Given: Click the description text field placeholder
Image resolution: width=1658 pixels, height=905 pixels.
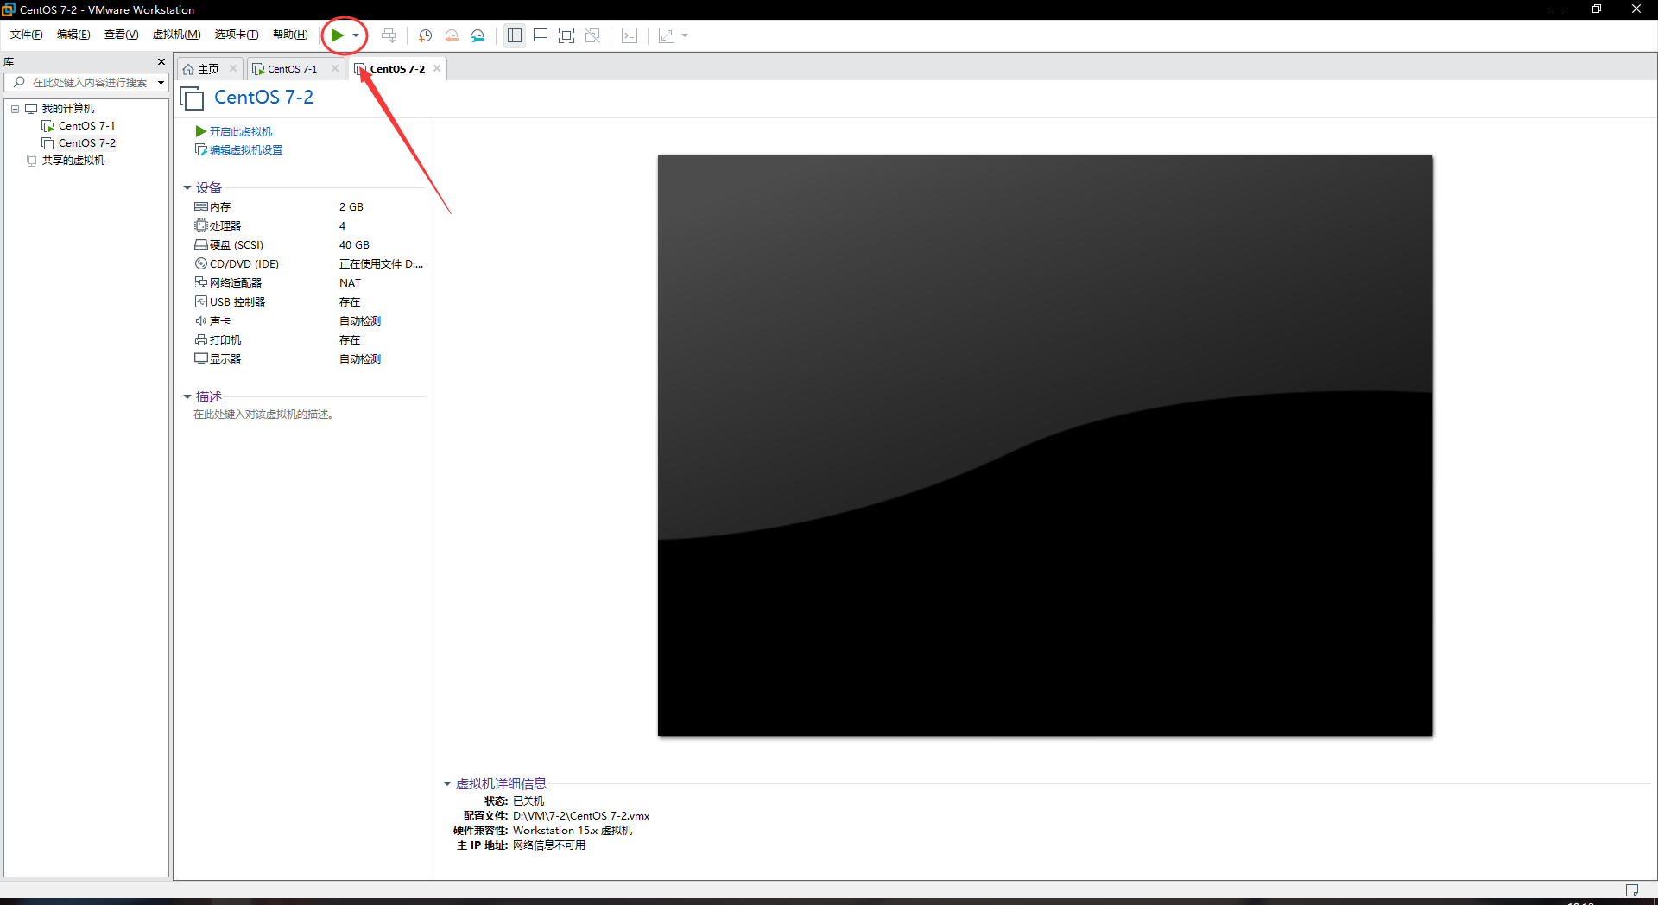Looking at the screenshot, I should 263,415.
